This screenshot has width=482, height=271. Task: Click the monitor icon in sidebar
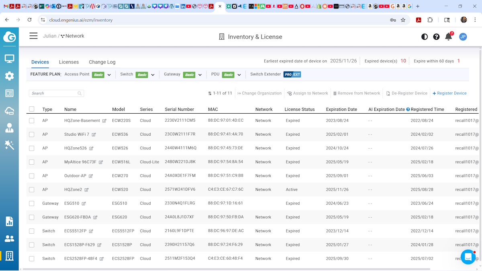[9, 59]
